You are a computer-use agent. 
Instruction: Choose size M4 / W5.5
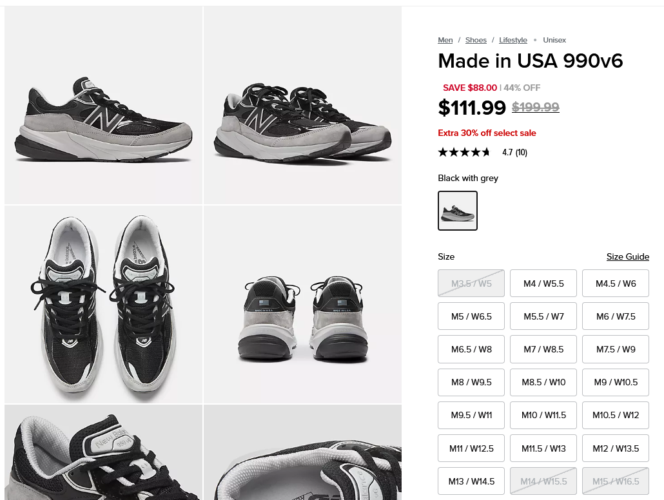point(543,284)
